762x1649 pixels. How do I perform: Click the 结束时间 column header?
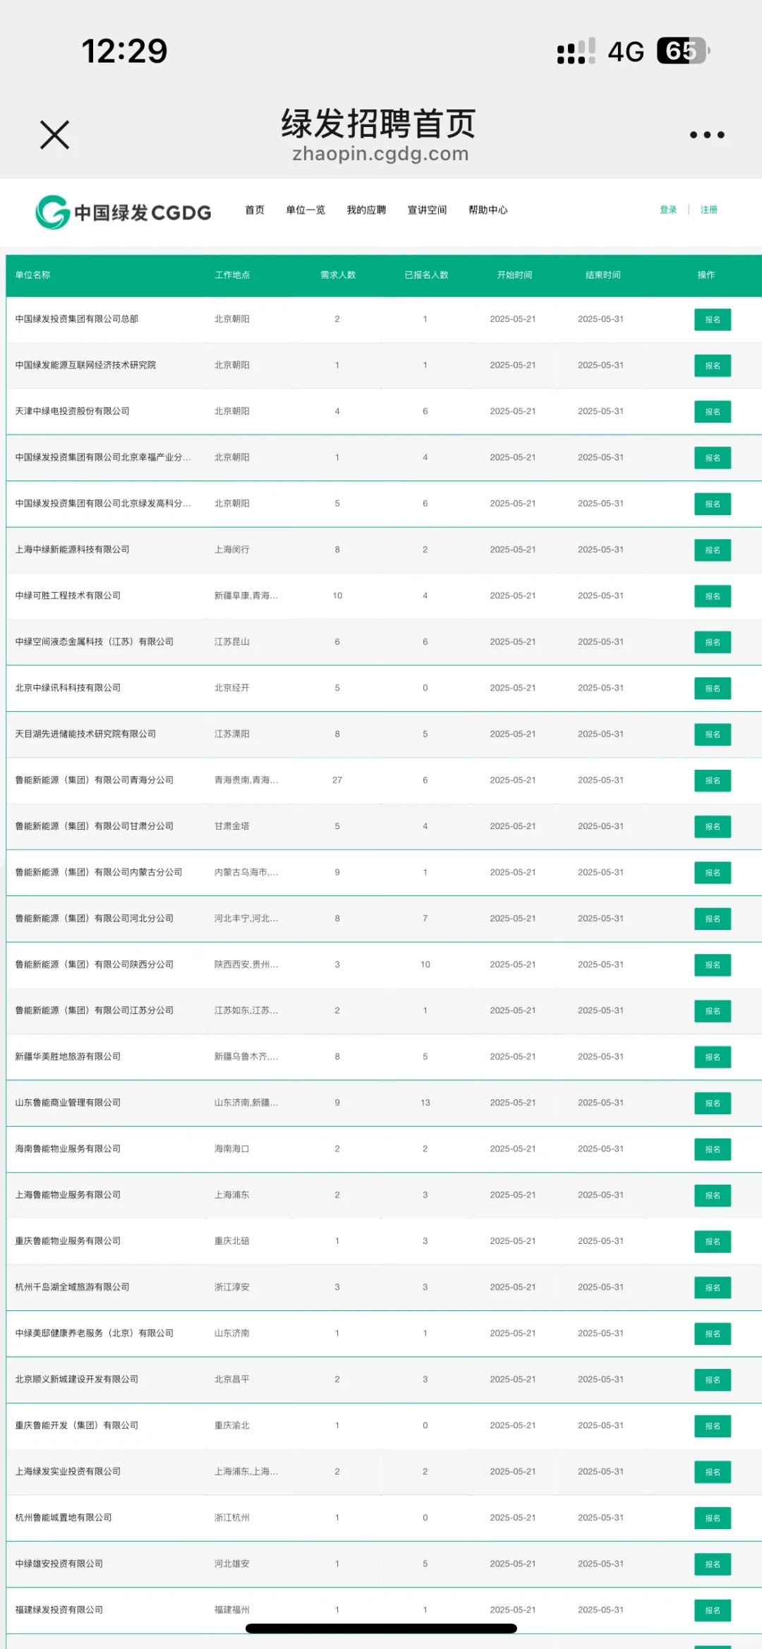[x=603, y=275]
